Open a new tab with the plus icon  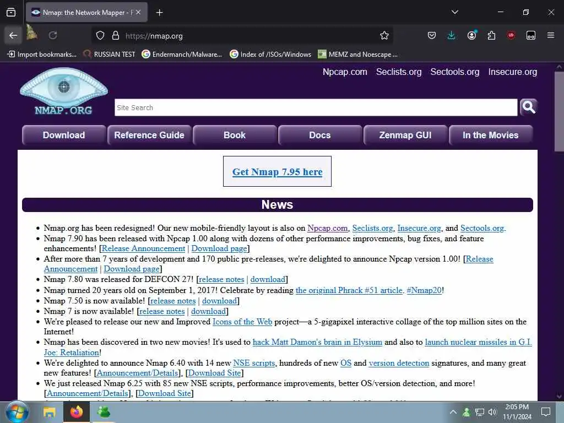(159, 13)
